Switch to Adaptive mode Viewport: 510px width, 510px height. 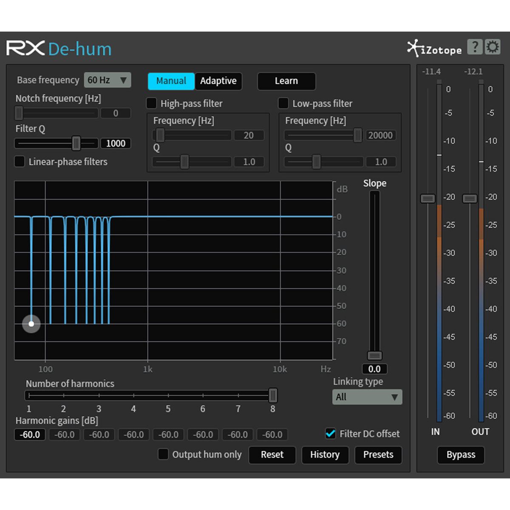click(x=218, y=81)
